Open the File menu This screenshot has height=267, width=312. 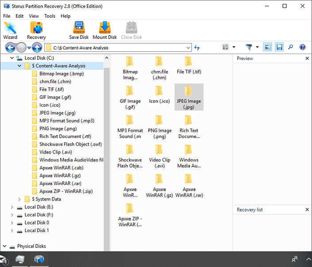(7, 16)
